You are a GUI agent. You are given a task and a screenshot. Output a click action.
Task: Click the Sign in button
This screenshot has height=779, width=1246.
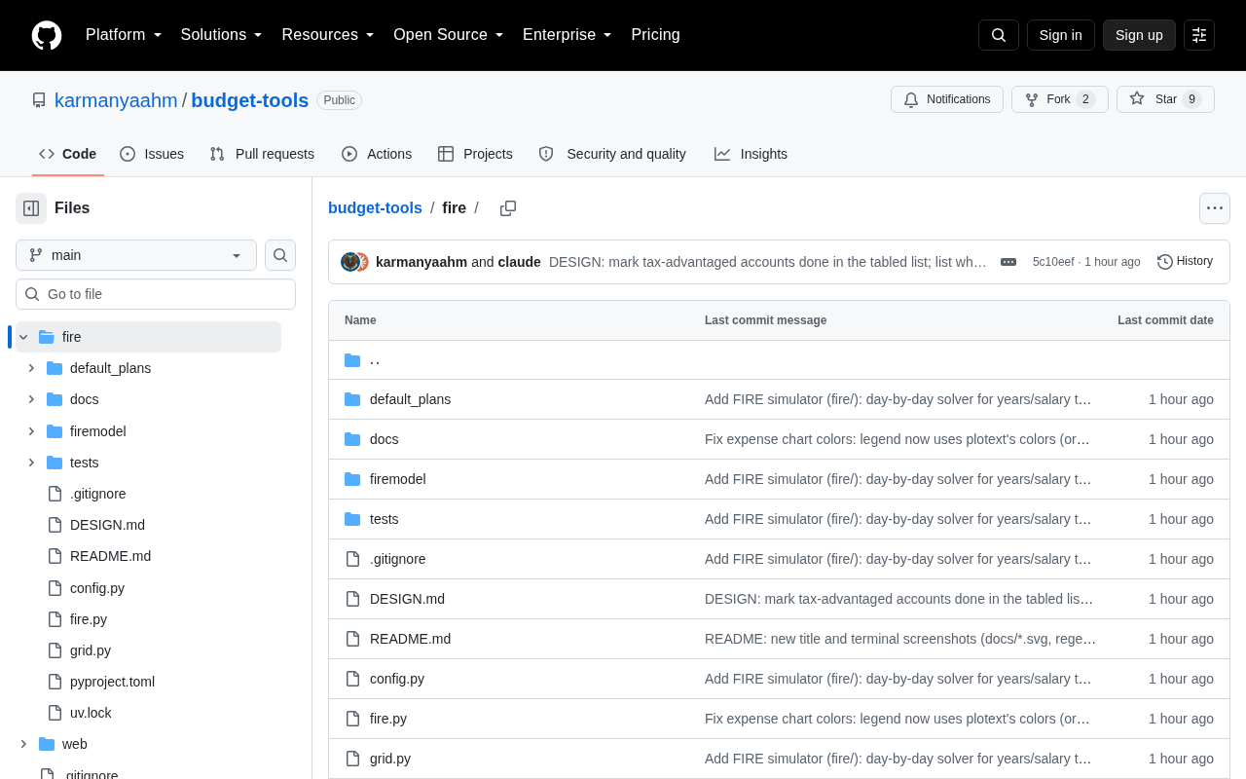pos(1061,35)
